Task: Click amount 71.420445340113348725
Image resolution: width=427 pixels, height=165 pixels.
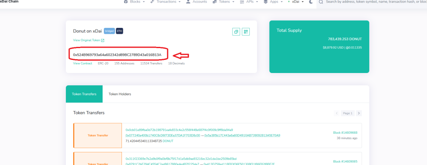Action: (x=143, y=141)
